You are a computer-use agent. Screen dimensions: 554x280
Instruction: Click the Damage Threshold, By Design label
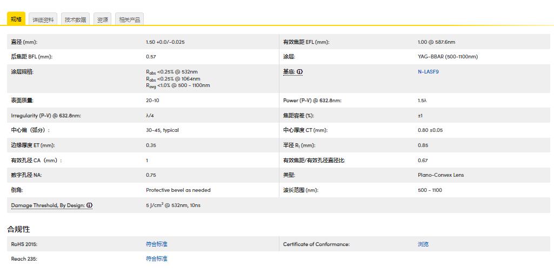(x=48, y=205)
